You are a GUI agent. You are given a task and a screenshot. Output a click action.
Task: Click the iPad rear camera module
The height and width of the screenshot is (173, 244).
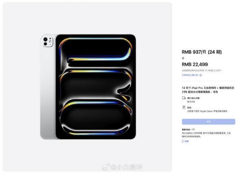click(x=48, y=42)
